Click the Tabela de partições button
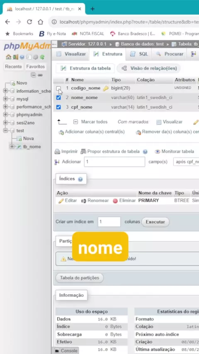The width and height of the screenshot is (199, 354). [80, 278]
